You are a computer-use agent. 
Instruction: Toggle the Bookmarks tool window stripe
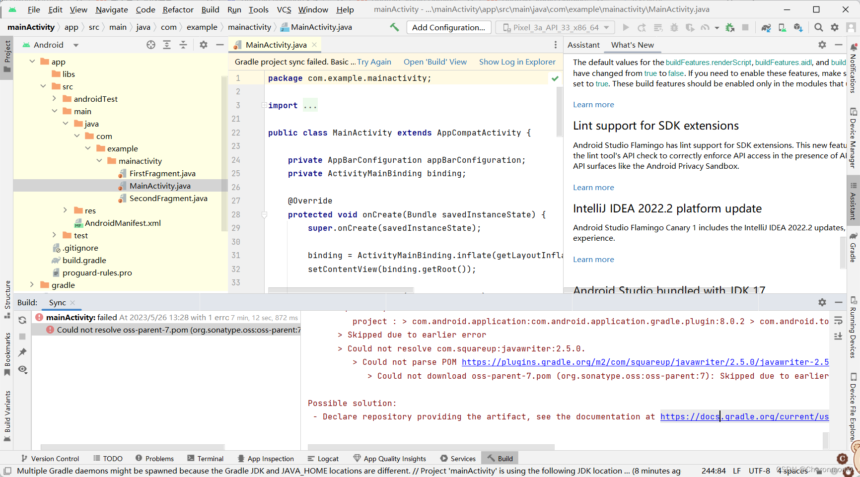[x=7, y=354]
